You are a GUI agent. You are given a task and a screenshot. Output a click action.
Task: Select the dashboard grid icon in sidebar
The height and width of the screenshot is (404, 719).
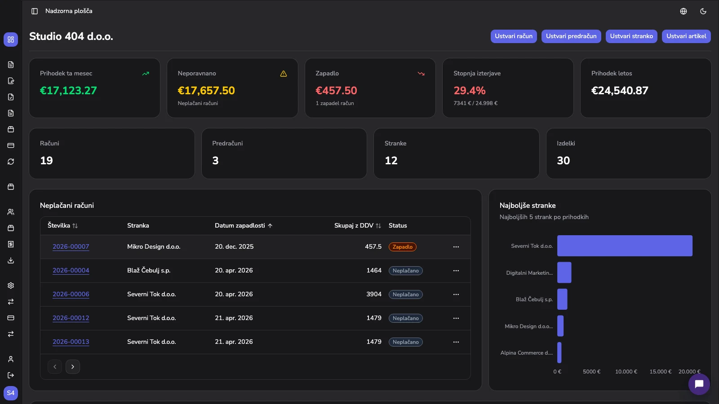pos(11,40)
